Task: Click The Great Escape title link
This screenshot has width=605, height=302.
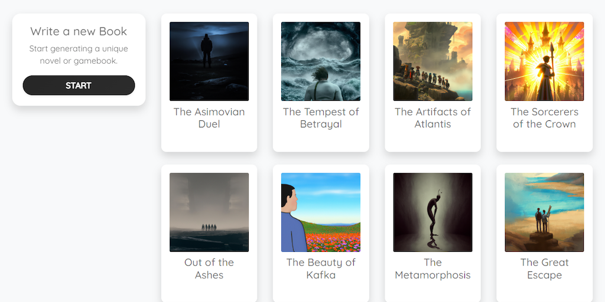Action: (544, 268)
